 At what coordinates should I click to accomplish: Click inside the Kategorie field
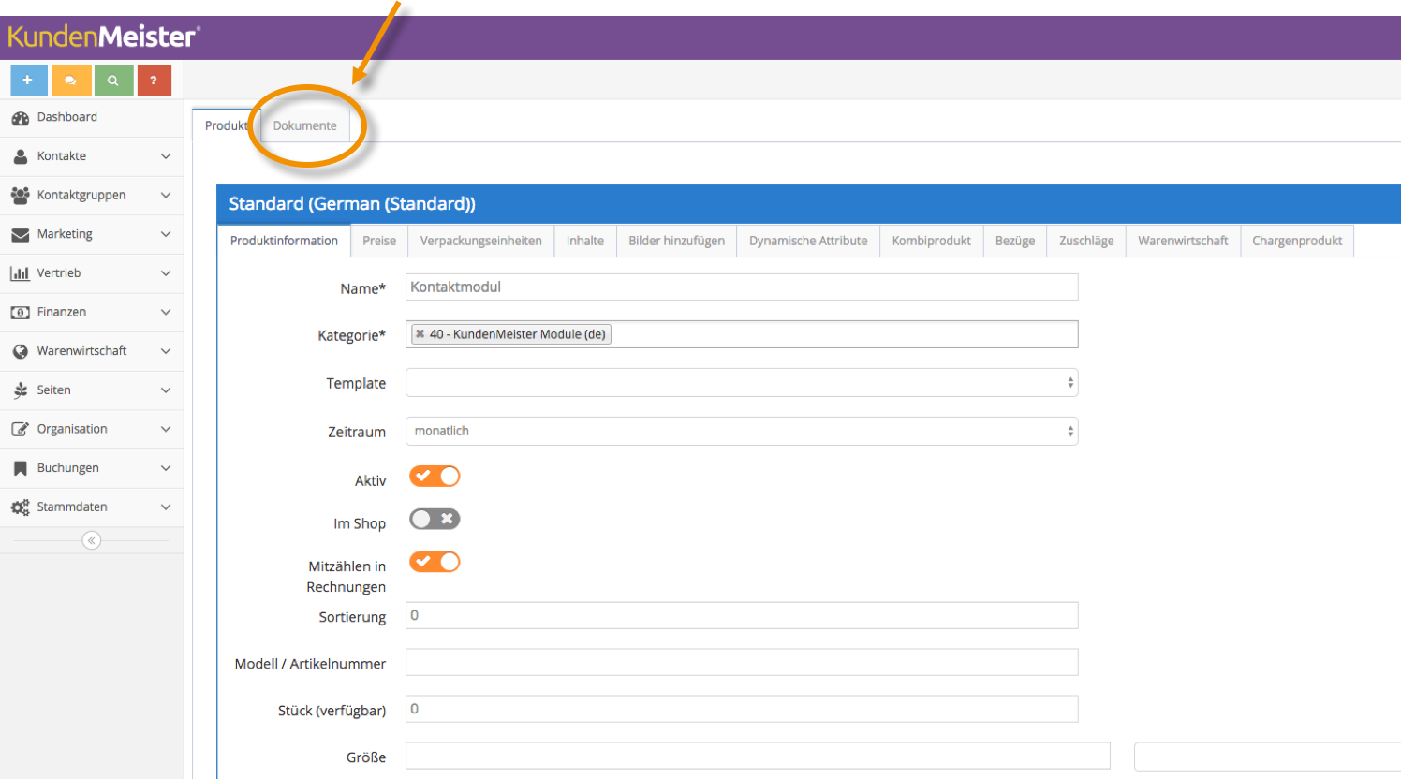[x=742, y=334]
